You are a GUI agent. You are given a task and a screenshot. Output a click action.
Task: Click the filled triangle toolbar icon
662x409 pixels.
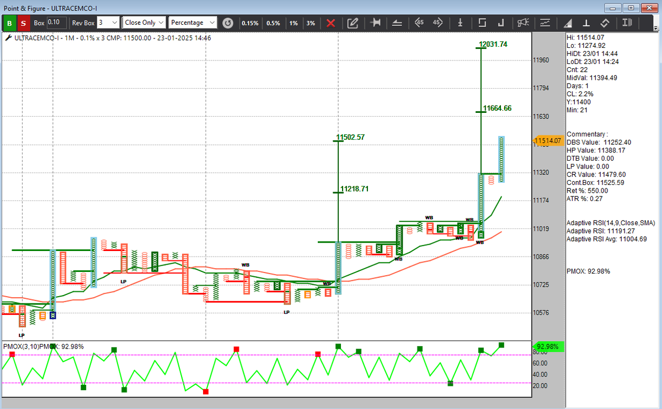568,23
